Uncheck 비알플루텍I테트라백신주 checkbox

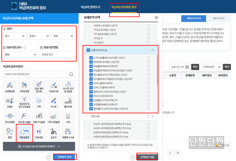(91, 66)
